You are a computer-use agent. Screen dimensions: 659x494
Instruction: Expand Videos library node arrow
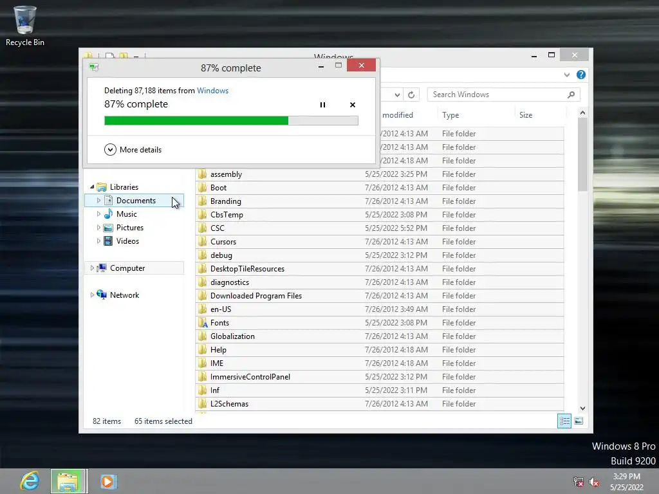(x=98, y=241)
